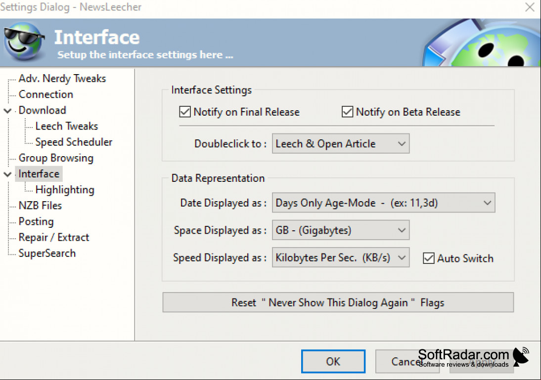Click the sunglasses globe NewsLeecher logo

(24, 42)
